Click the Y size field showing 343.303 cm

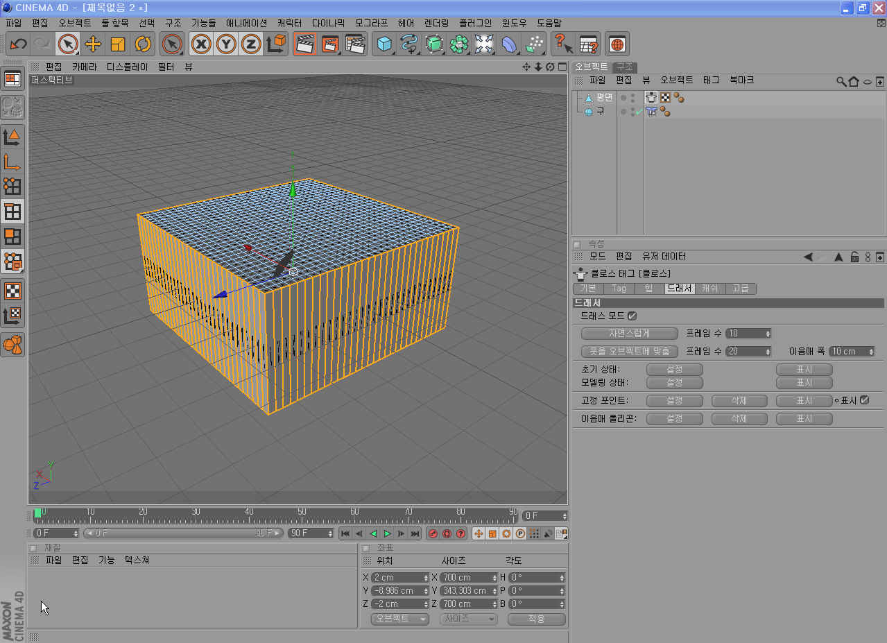(470, 591)
